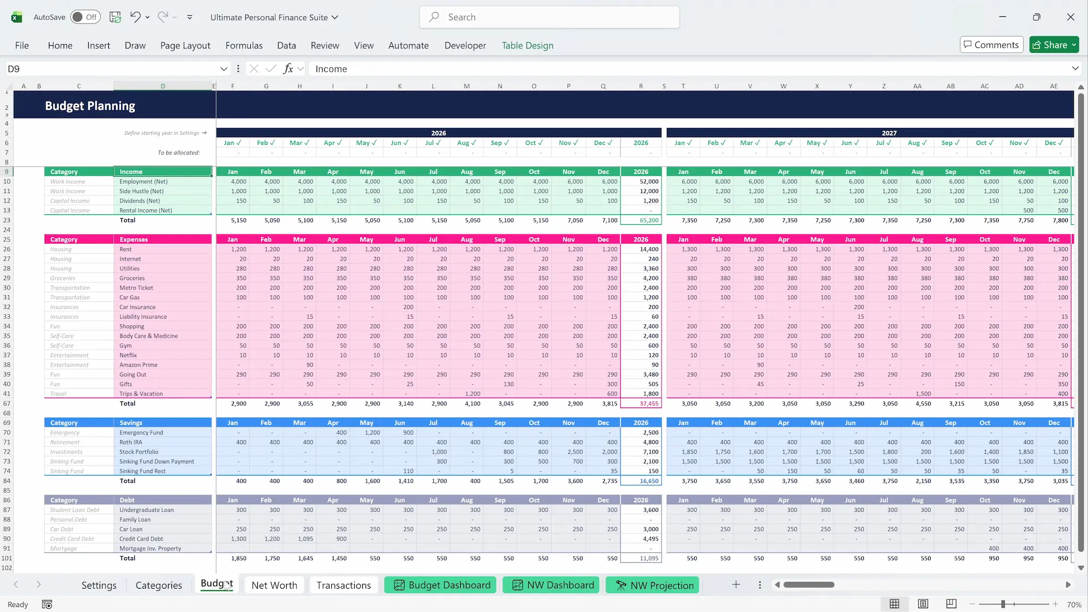The width and height of the screenshot is (1088, 612).
Task: Toggle the 2026 Dec checkmark cell
Action: pyautogui.click(x=603, y=143)
